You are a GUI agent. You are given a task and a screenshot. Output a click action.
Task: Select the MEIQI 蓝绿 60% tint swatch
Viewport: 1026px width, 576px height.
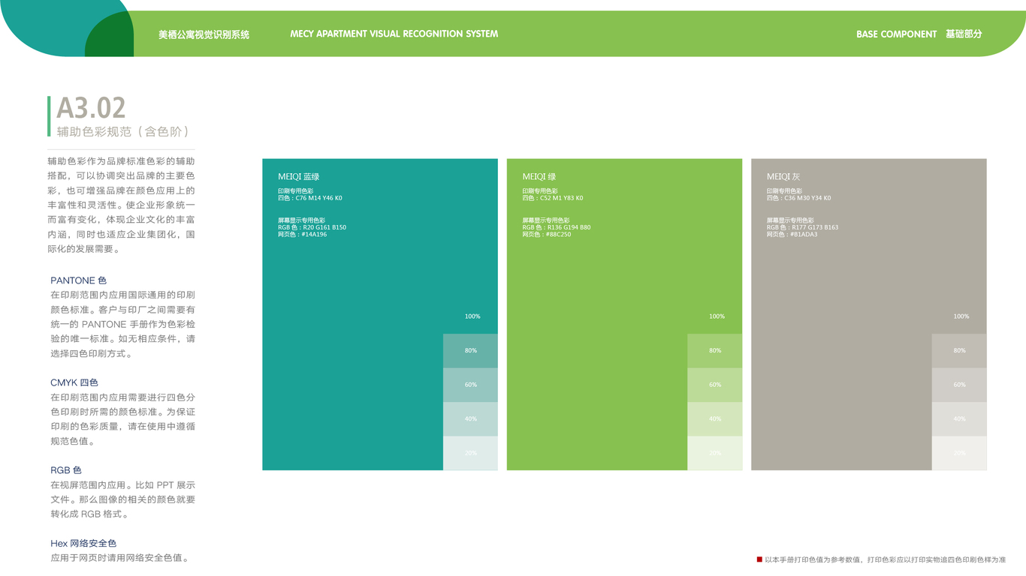[x=470, y=385]
